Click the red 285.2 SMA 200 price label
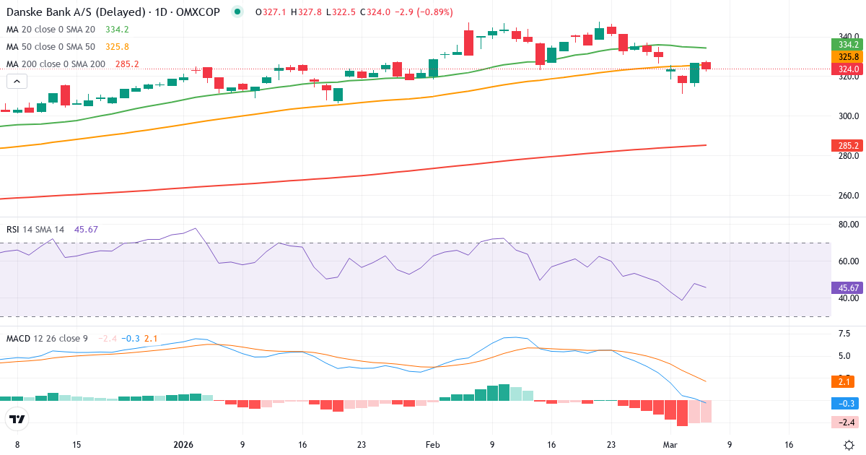The width and height of the screenshot is (866, 455). coord(846,145)
